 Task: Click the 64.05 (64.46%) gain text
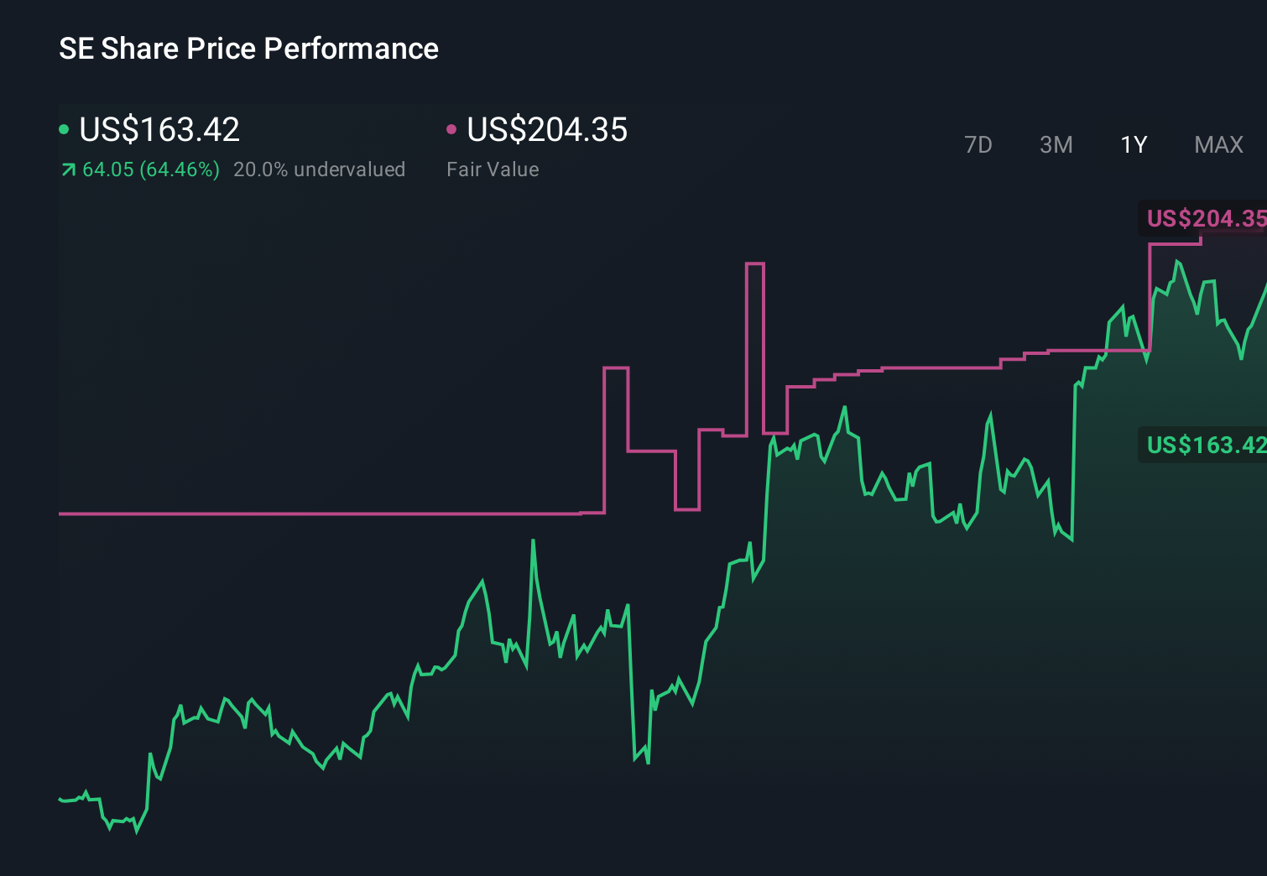[151, 169]
